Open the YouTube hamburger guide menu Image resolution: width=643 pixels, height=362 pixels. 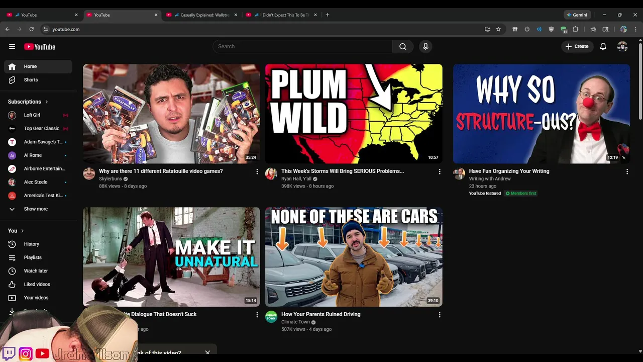[x=12, y=47]
